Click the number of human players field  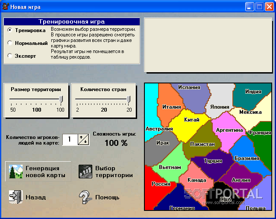[70, 139]
